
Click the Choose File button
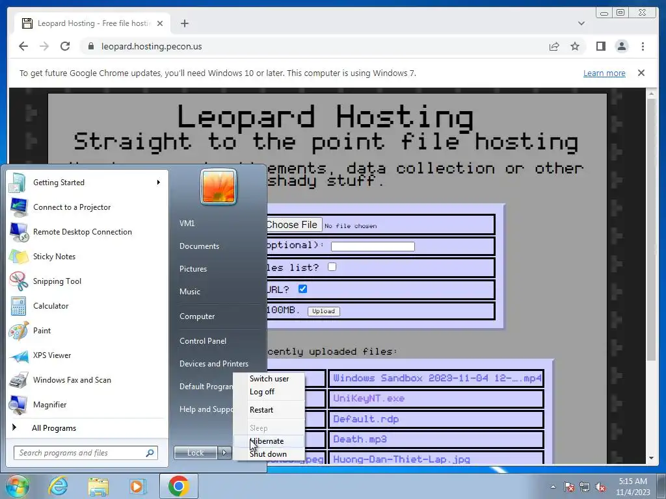[x=293, y=225]
